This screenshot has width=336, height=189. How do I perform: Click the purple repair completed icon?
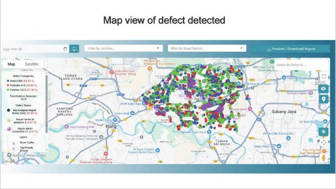coord(9,129)
